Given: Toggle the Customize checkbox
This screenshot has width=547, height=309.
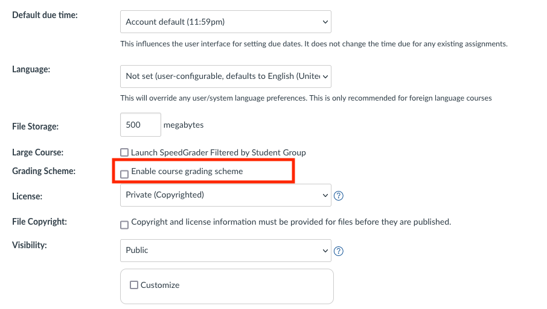Looking at the screenshot, I should click(134, 285).
